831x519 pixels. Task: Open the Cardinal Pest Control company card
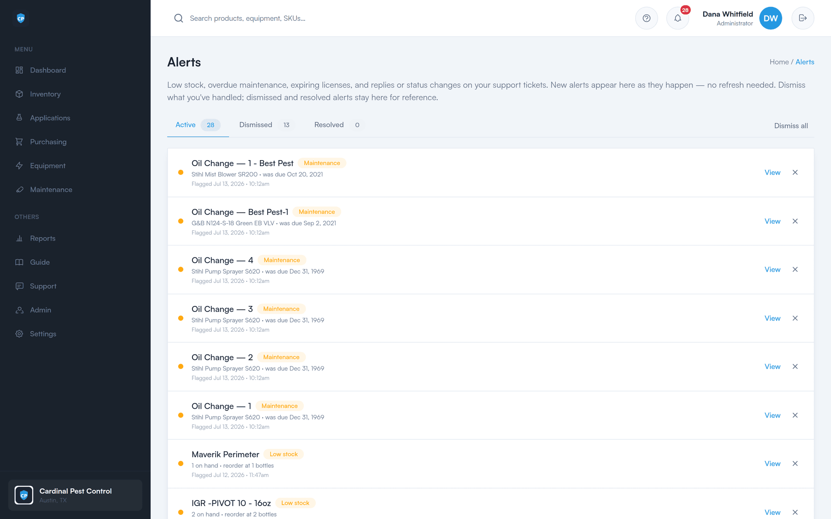75,495
